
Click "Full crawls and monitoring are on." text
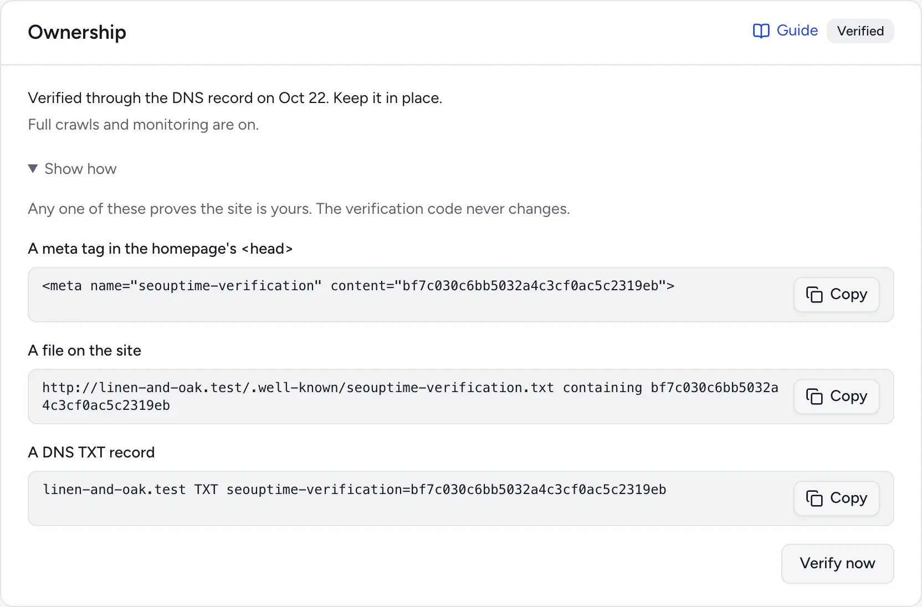click(143, 125)
